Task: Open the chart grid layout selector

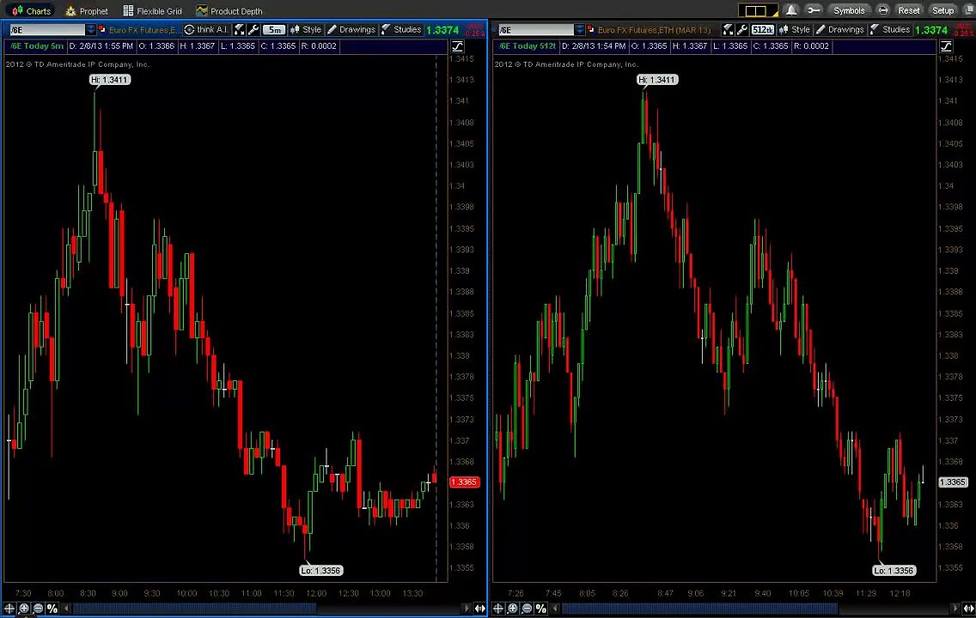Action: tap(757, 10)
